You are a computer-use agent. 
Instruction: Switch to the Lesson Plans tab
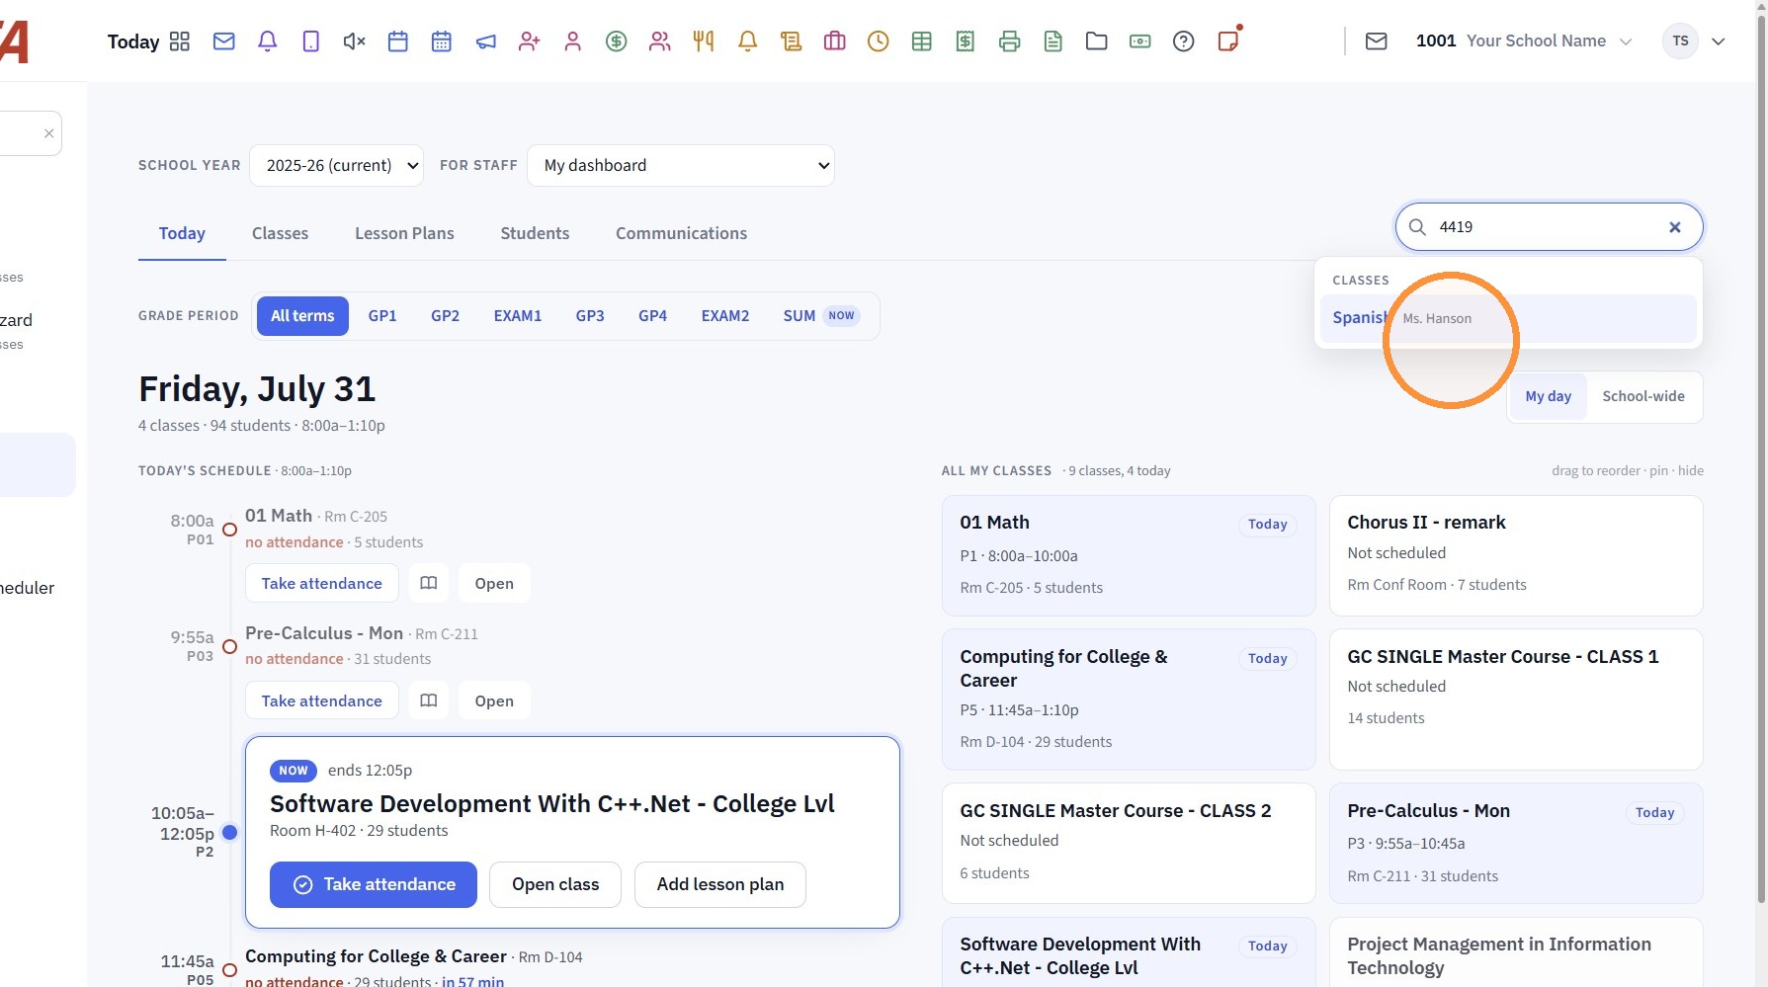(x=404, y=233)
